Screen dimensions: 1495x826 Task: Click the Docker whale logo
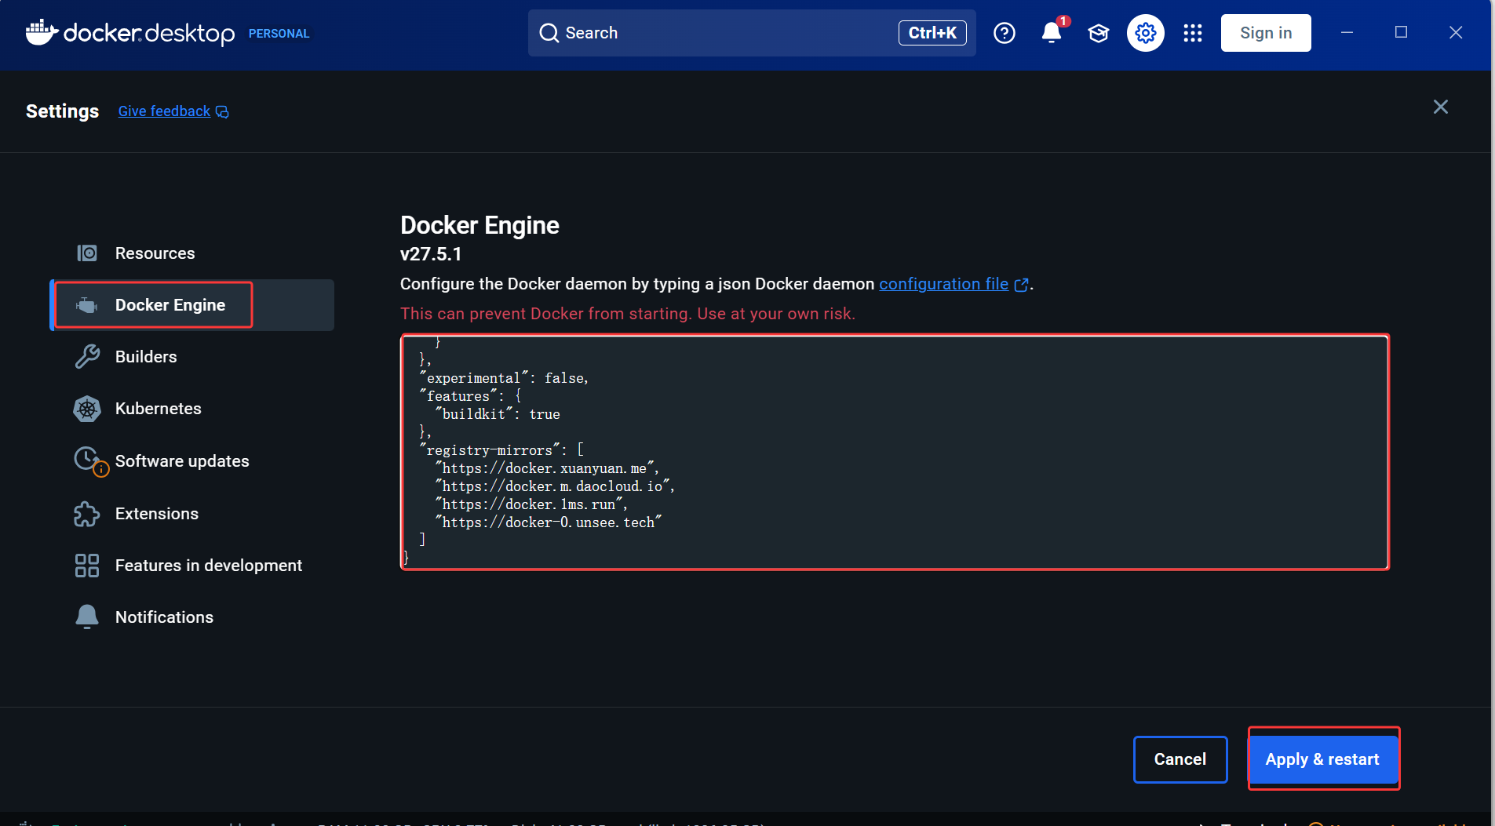(42, 32)
